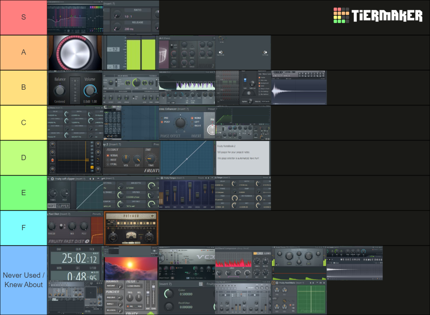This screenshot has width=430, height=315.
Task: Click the gear icon on Fruity soft clipper header
Action: tap(52, 178)
